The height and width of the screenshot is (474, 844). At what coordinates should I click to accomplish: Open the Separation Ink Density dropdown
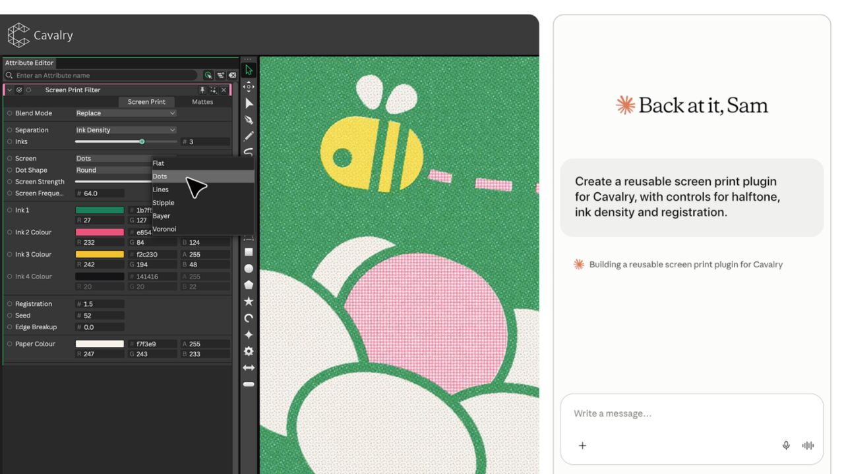click(125, 130)
